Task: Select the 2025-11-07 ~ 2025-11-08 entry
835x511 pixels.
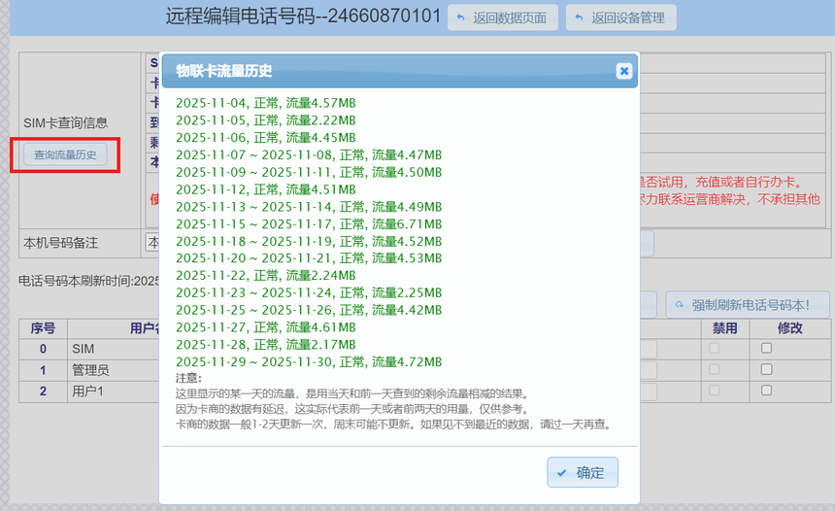Action: 309,155
